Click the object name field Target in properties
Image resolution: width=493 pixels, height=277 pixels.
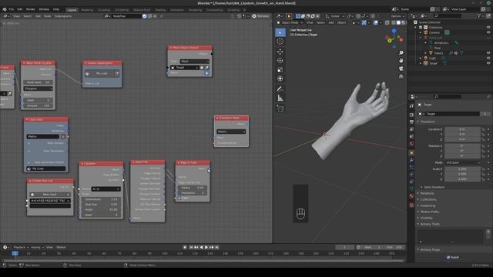point(452,114)
